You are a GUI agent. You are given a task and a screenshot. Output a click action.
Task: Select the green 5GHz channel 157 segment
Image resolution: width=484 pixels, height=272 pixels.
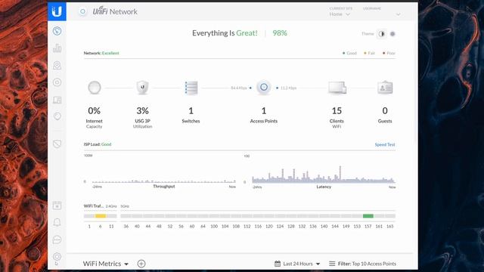[x=368, y=216]
